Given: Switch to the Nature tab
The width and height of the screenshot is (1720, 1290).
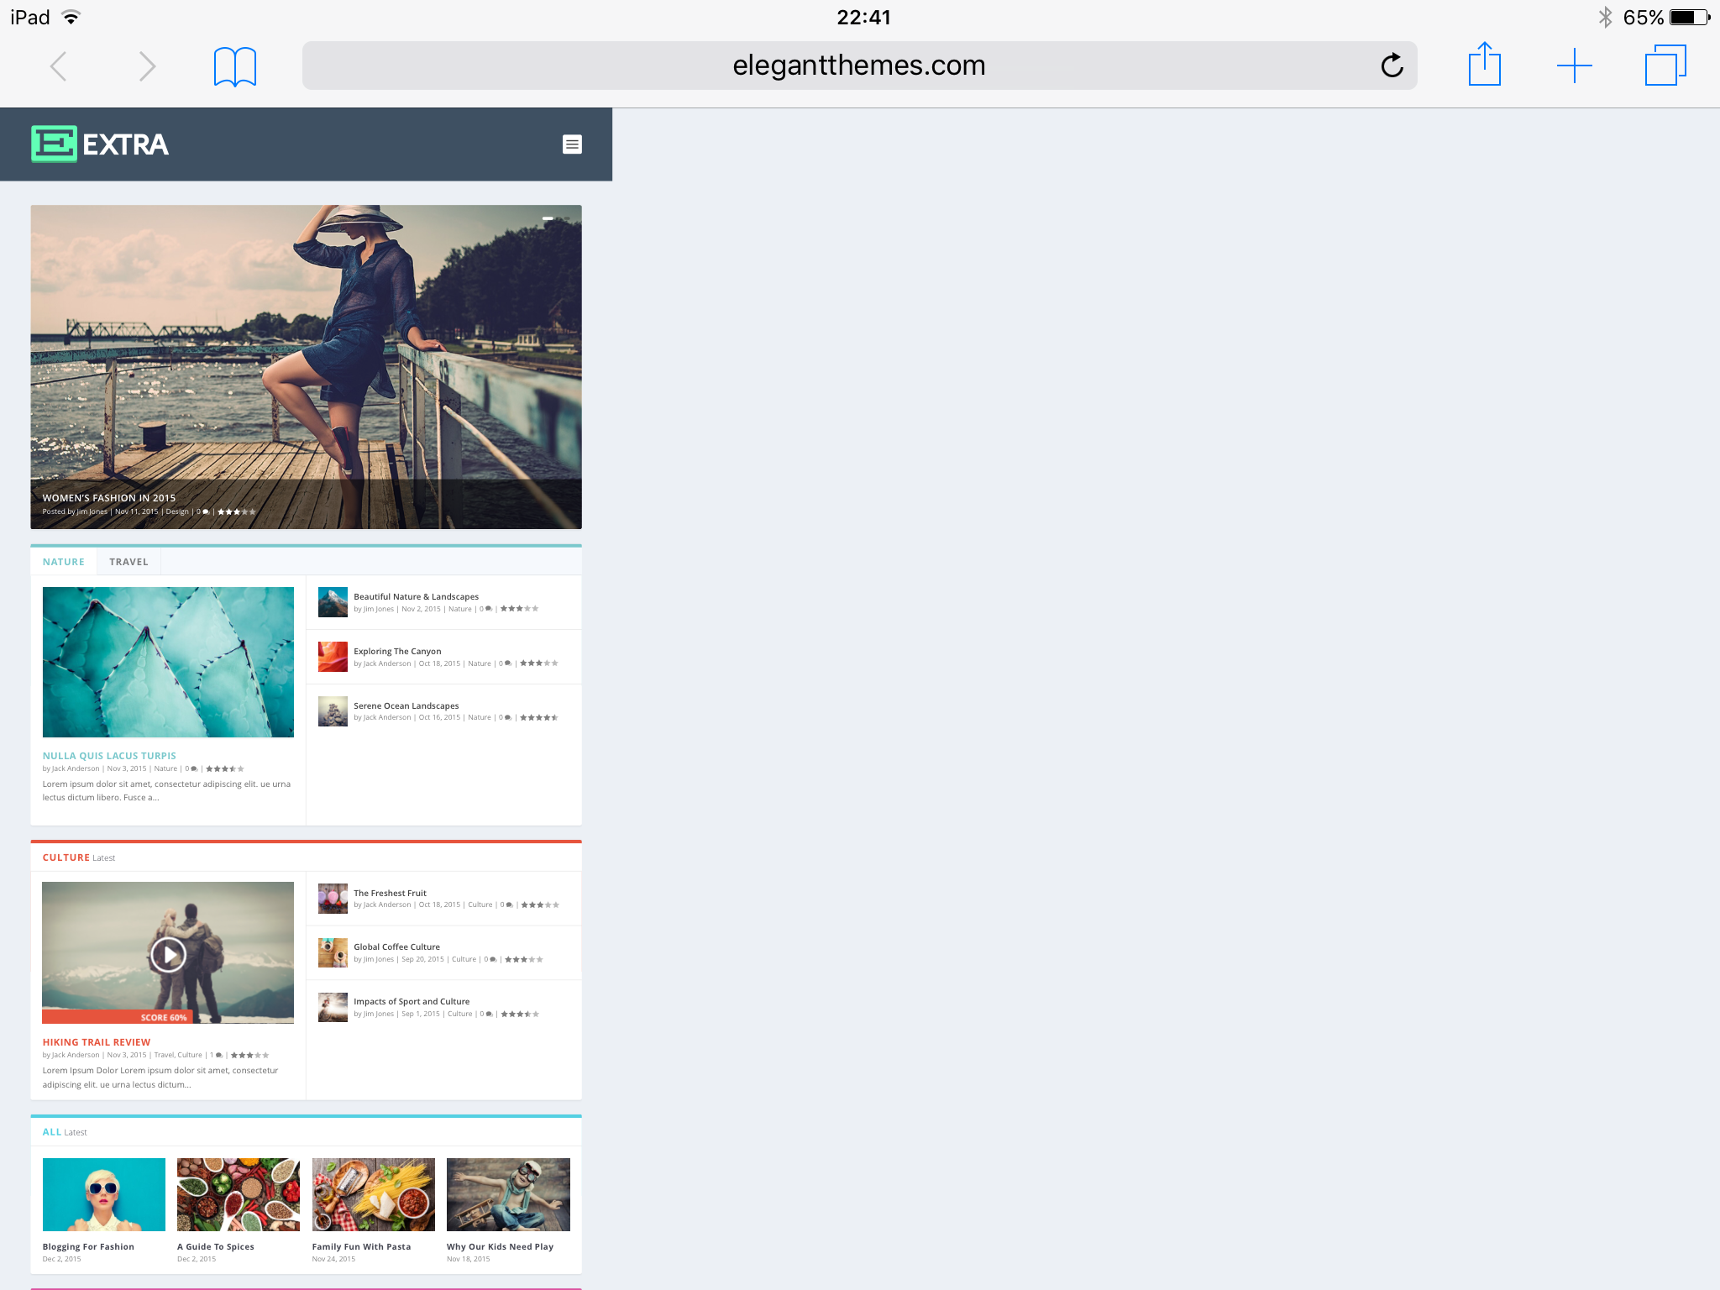Looking at the screenshot, I should coord(64,562).
